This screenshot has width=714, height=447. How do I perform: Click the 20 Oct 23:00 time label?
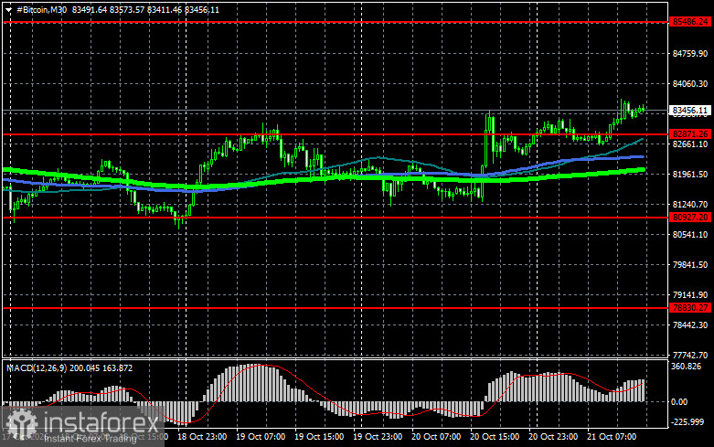click(553, 437)
